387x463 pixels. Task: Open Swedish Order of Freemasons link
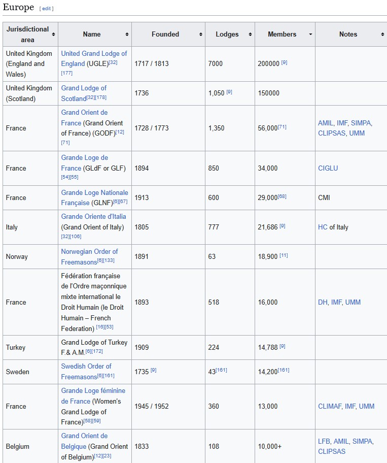(86, 372)
